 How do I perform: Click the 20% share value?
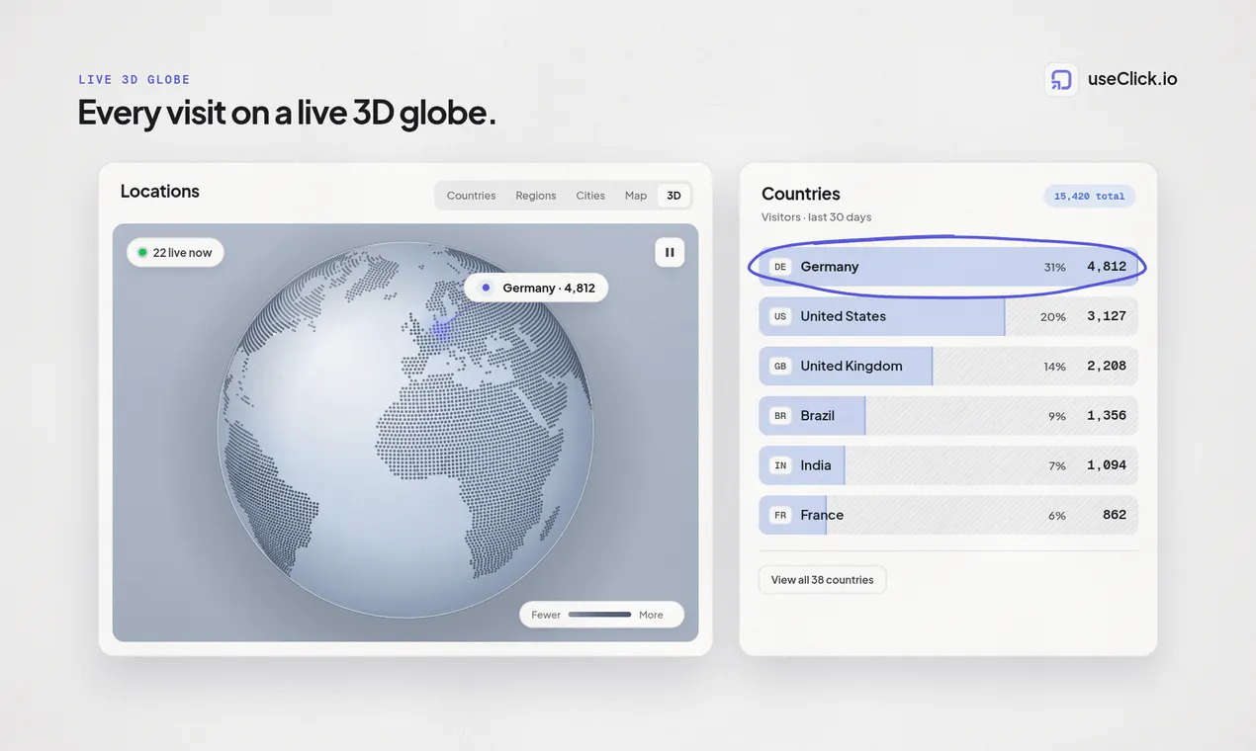pyautogui.click(x=1053, y=317)
